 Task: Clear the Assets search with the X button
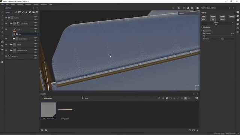pos(159,98)
